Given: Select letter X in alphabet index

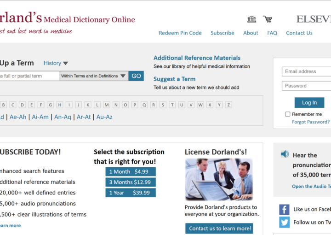Looking at the screenshot, I should coord(210,105).
